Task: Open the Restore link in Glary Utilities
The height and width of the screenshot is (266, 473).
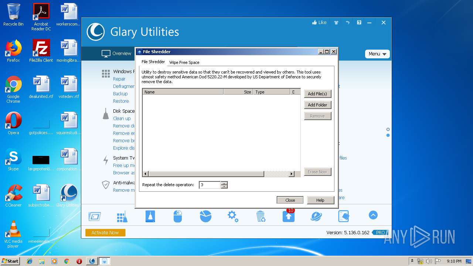Action: (x=121, y=101)
